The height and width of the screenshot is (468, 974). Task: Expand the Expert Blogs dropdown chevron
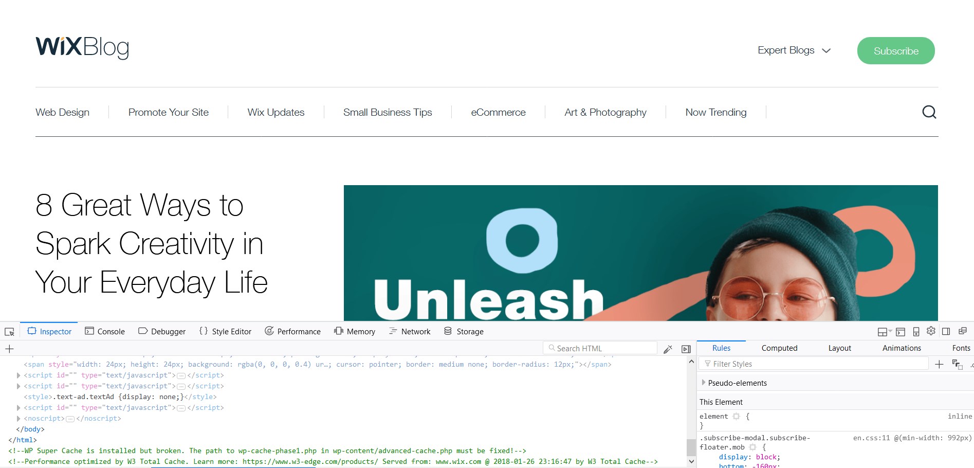click(x=826, y=50)
